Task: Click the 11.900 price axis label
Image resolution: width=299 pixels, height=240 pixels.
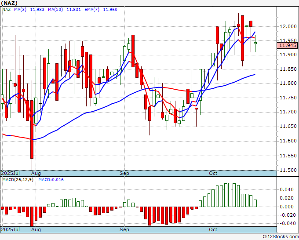Action: [288, 55]
